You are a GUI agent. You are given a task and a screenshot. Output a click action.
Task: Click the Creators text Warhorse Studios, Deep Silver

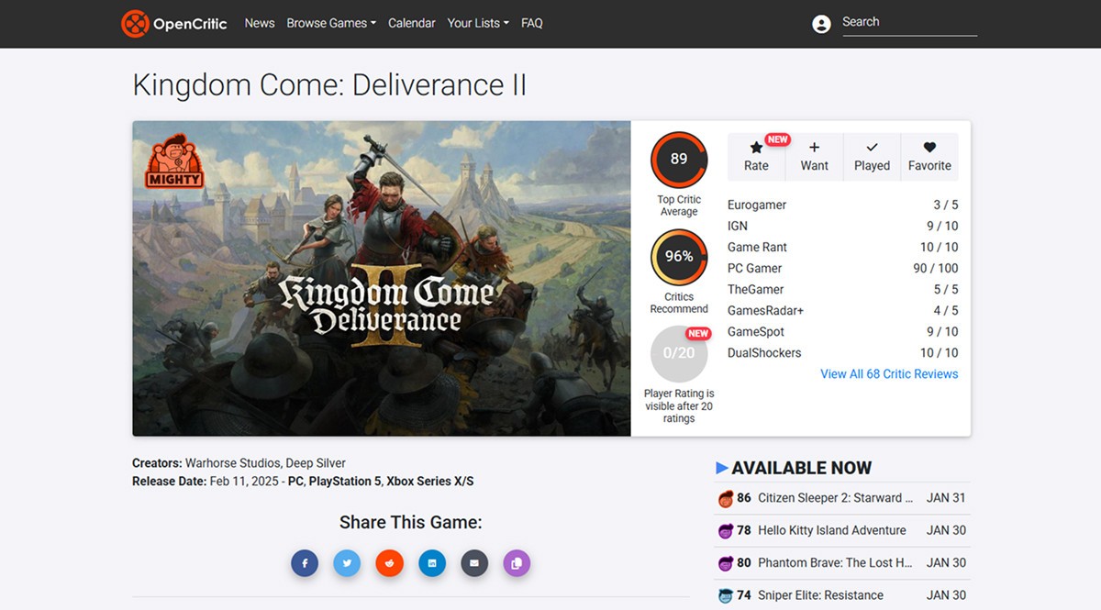[x=265, y=463]
